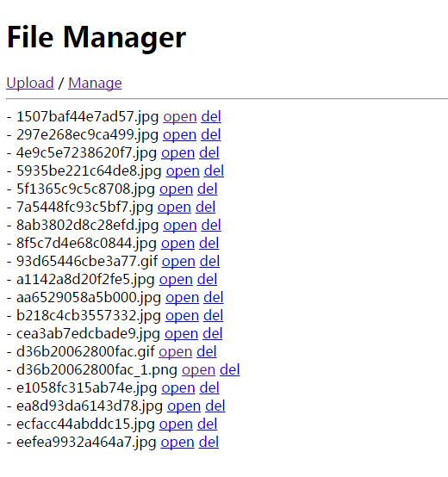Open file ea8d93da6143d78.jpg
The height and width of the screenshot is (477, 448).
tap(184, 406)
